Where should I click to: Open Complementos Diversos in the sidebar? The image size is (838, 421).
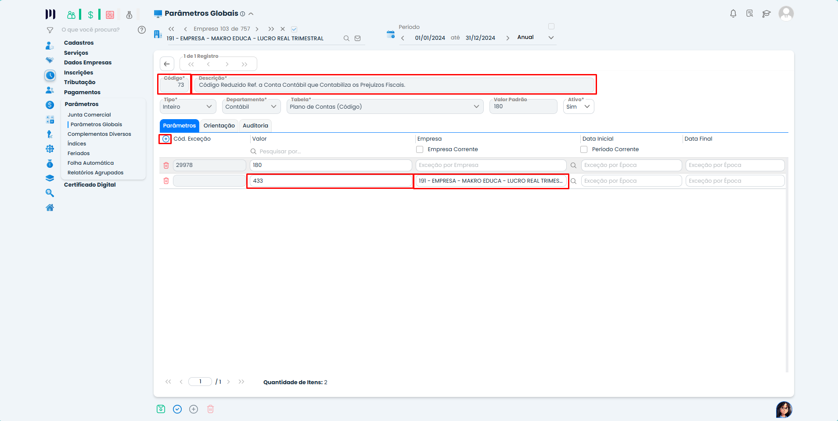pyautogui.click(x=99, y=134)
